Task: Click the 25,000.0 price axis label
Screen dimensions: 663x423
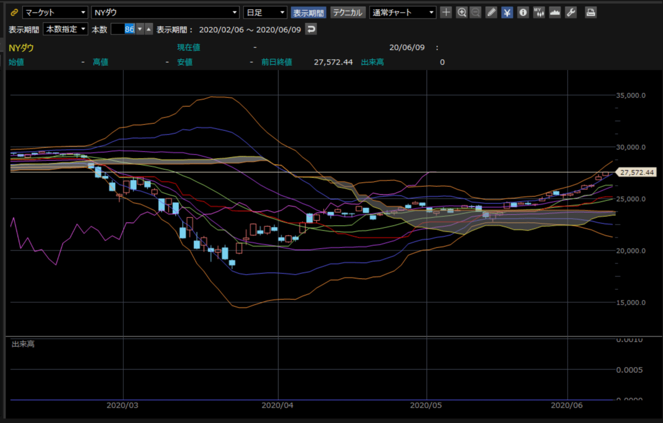Action: pos(631,199)
